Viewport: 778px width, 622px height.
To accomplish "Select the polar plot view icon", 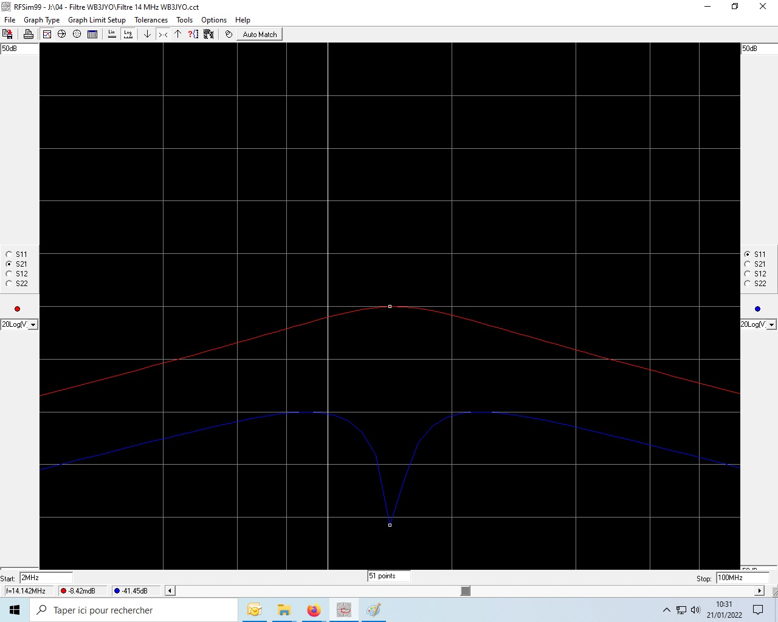I will coord(77,34).
